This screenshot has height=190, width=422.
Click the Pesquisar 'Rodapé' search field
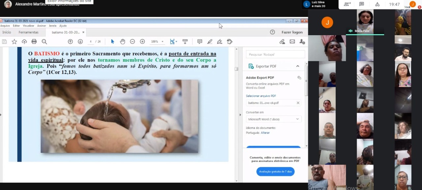pyautogui.click(x=275, y=55)
